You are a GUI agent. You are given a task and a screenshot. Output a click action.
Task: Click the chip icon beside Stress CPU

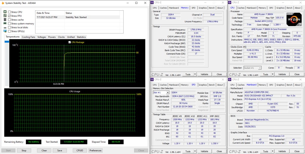point(5,12)
